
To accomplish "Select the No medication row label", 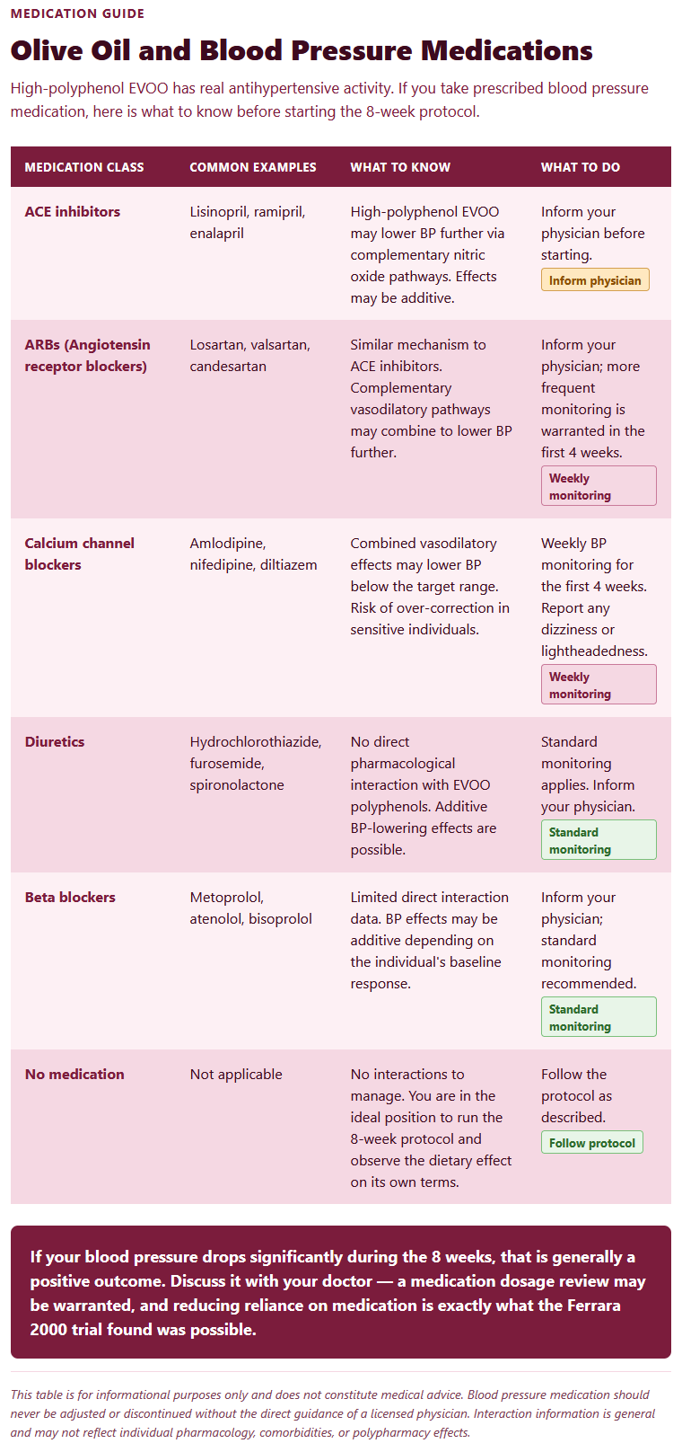I will pyautogui.click(x=74, y=1075).
